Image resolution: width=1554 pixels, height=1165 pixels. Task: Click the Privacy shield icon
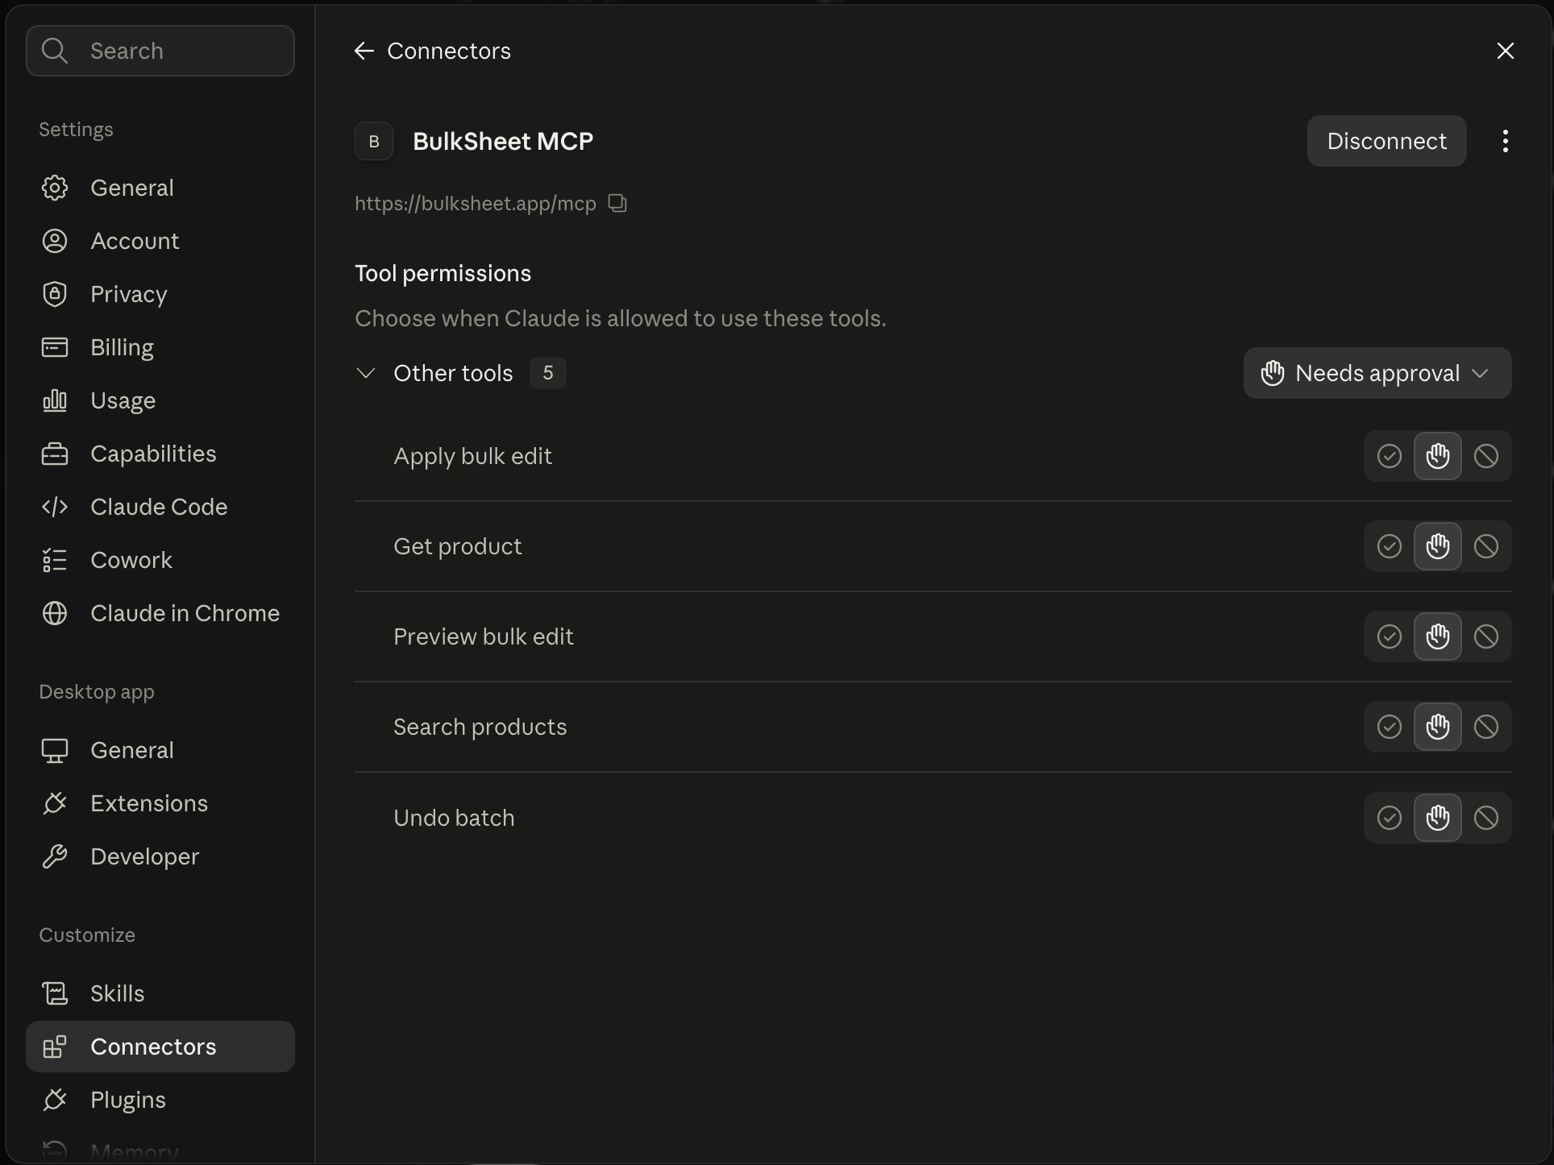(x=55, y=294)
